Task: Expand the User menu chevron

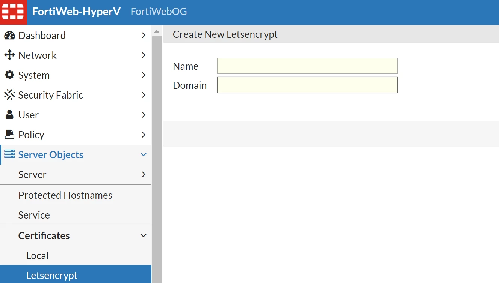Action: coord(143,115)
